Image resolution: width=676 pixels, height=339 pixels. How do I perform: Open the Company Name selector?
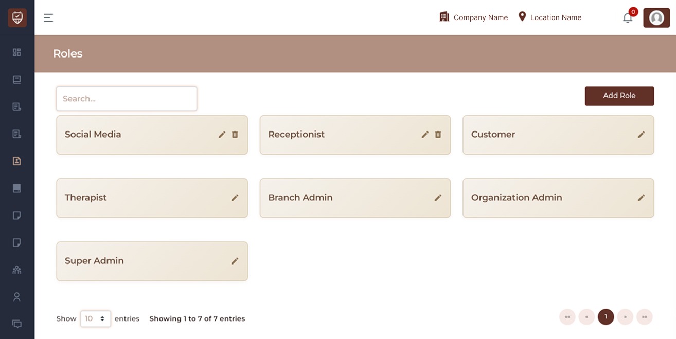click(x=473, y=17)
